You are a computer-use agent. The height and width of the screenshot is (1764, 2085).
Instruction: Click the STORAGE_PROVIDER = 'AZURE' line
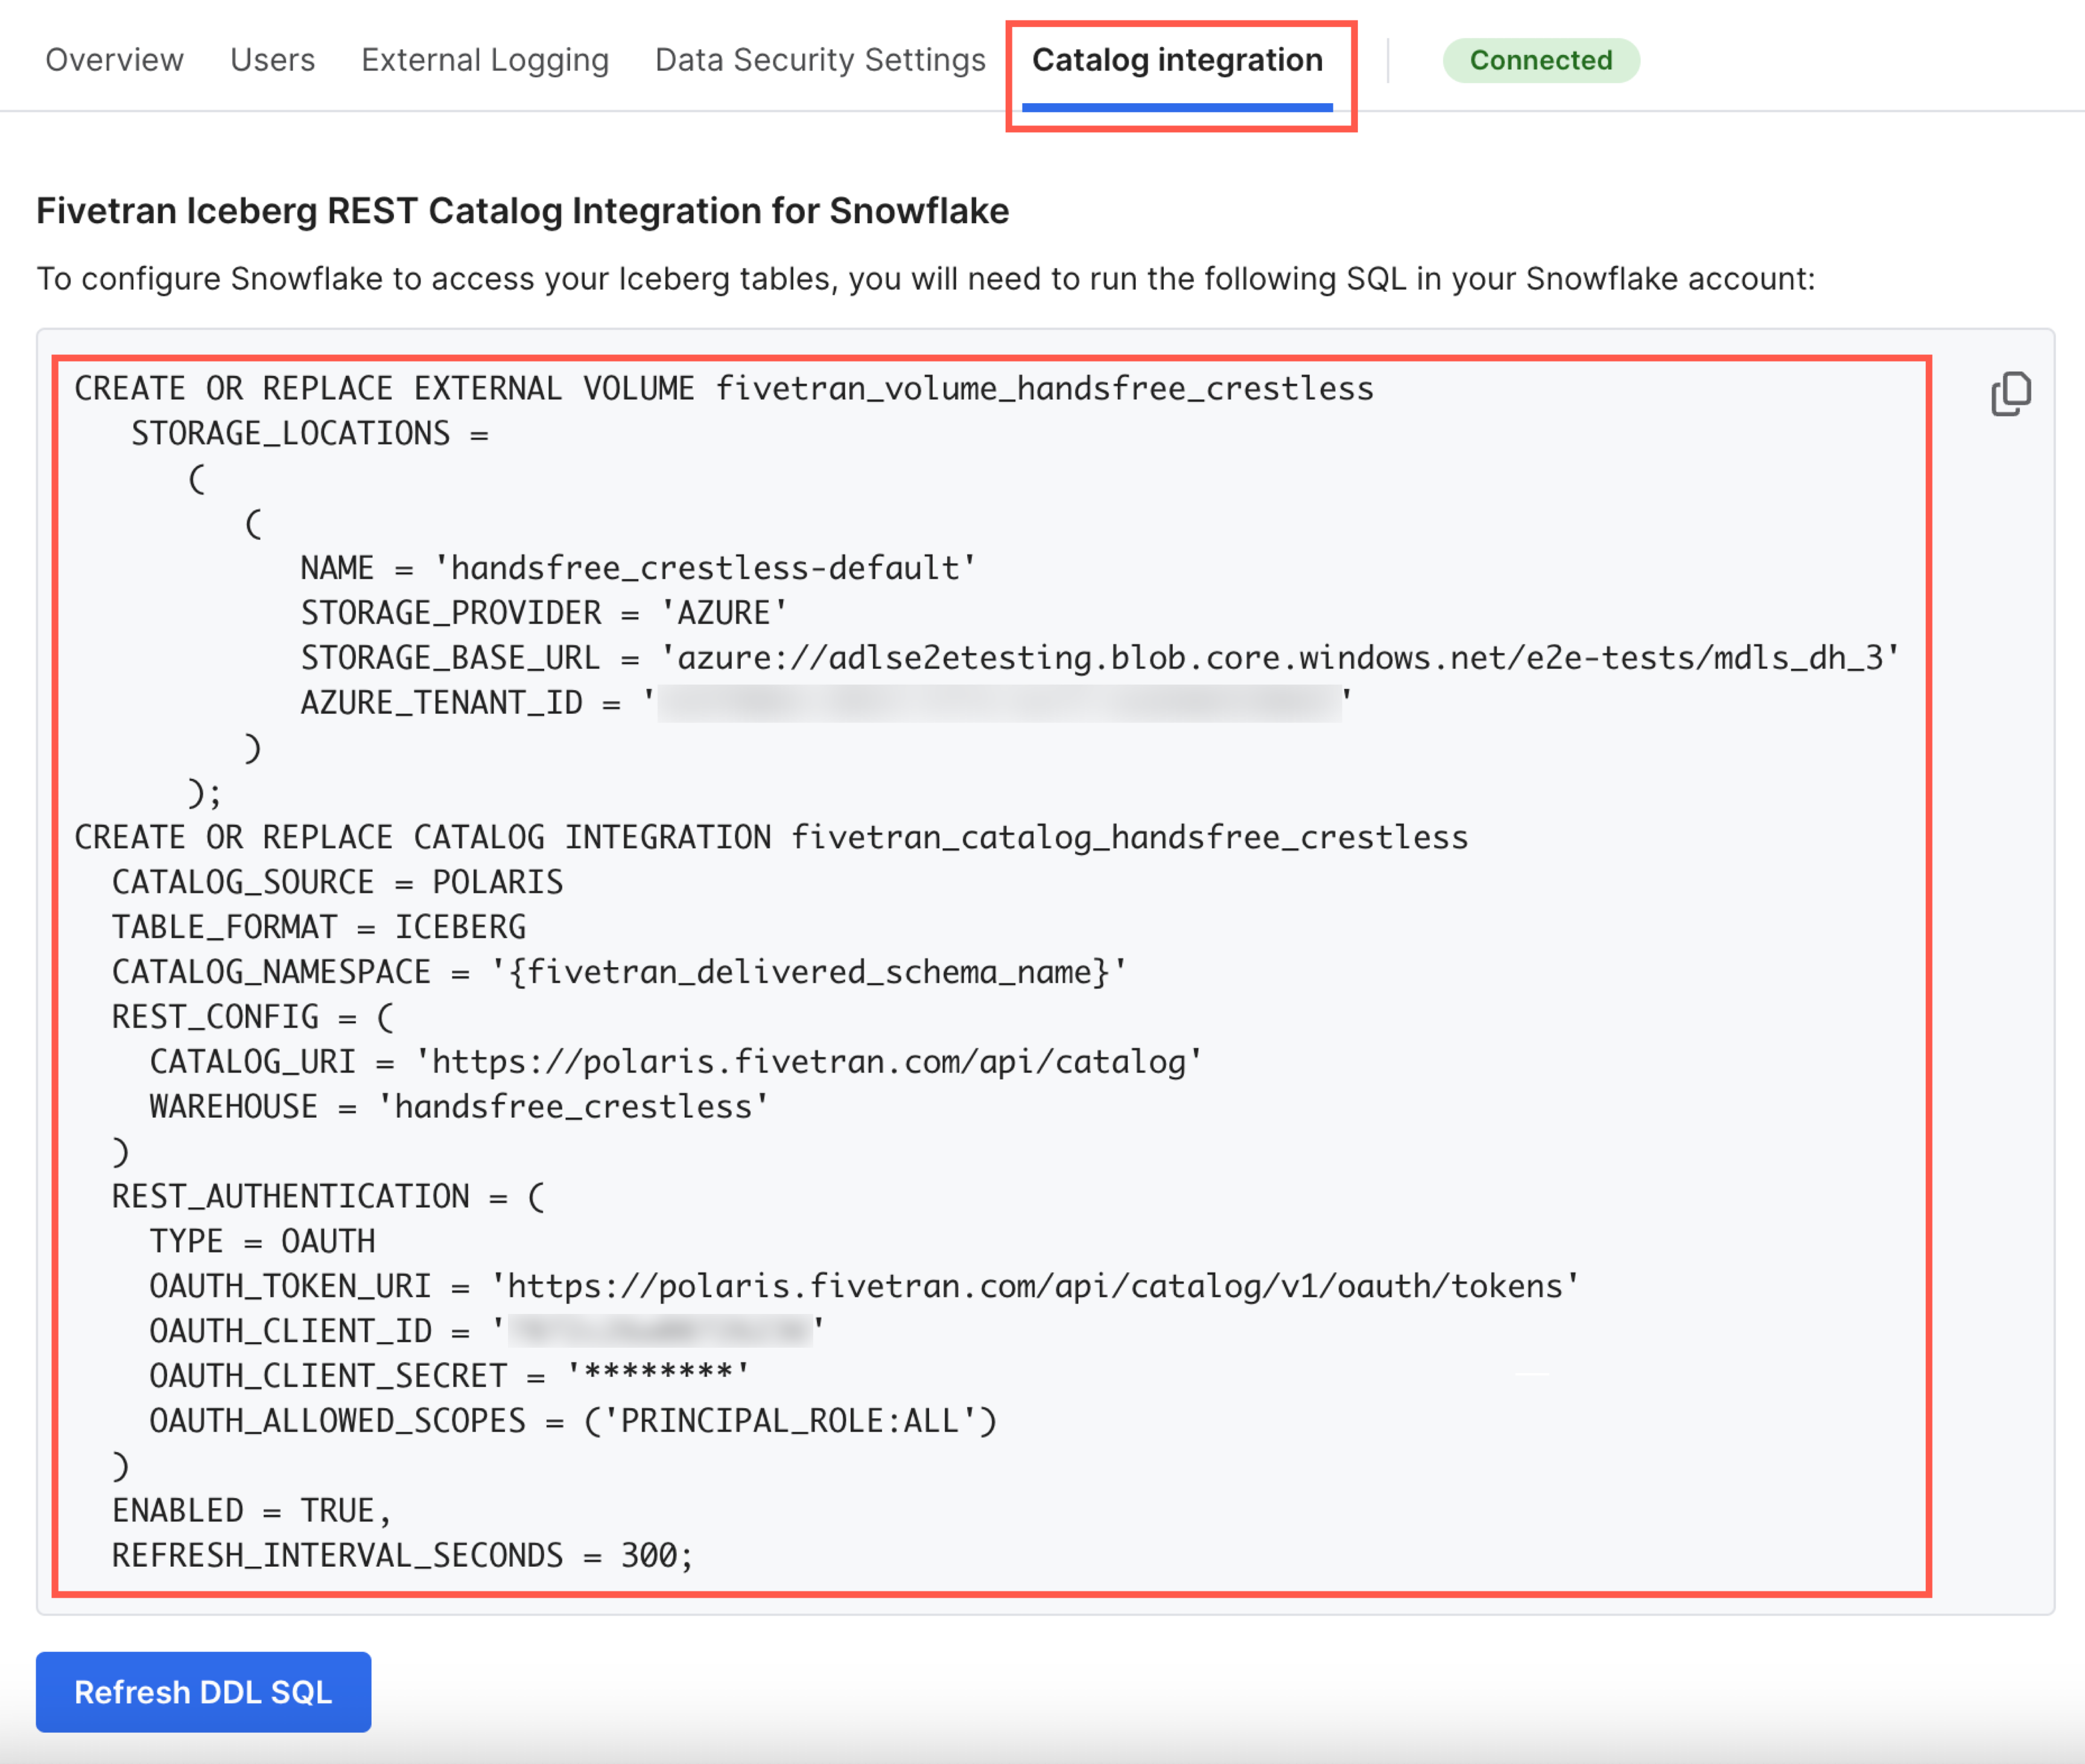click(x=544, y=613)
